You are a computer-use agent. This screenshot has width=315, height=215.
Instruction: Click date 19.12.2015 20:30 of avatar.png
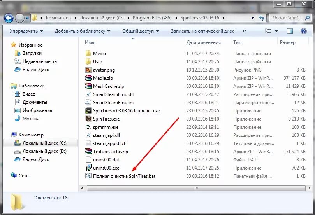(202, 70)
